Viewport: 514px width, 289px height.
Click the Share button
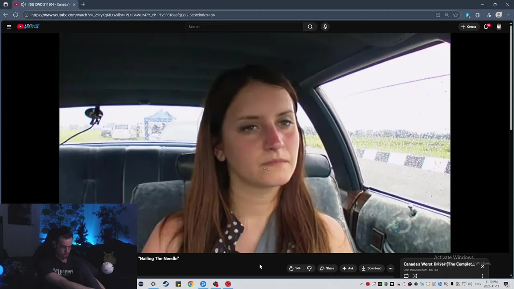(326, 268)
